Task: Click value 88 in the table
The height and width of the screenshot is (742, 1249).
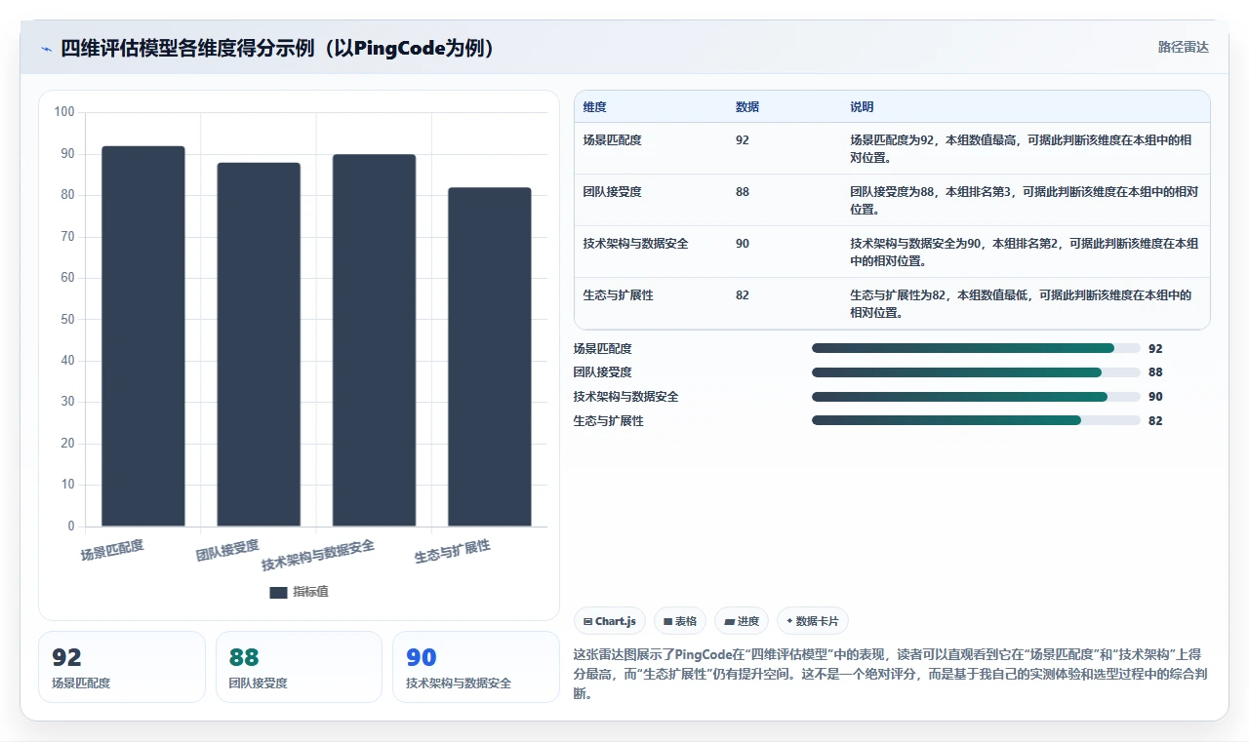Action: tap(743, 192)
